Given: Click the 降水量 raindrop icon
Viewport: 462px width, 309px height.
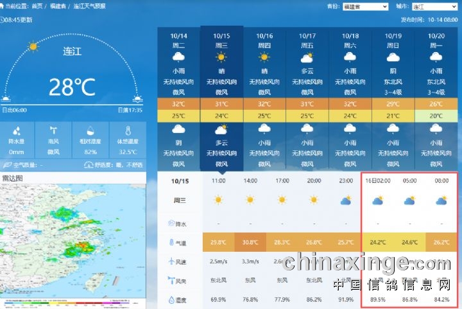Looking at the screenshot, I should 17,130.
